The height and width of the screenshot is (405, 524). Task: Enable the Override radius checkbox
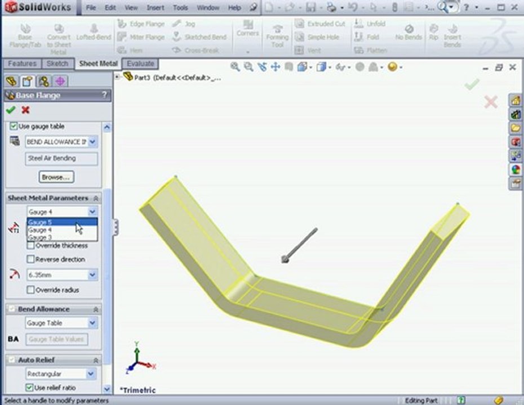(31, 290)
